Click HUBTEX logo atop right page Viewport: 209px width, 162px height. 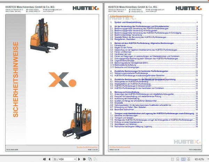(x=188, y=8)
